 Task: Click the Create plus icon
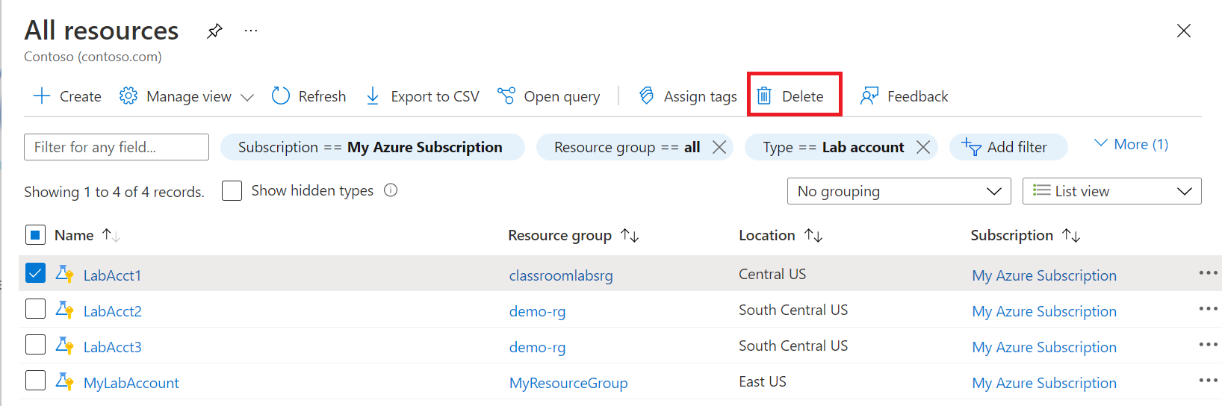[42, 96]
